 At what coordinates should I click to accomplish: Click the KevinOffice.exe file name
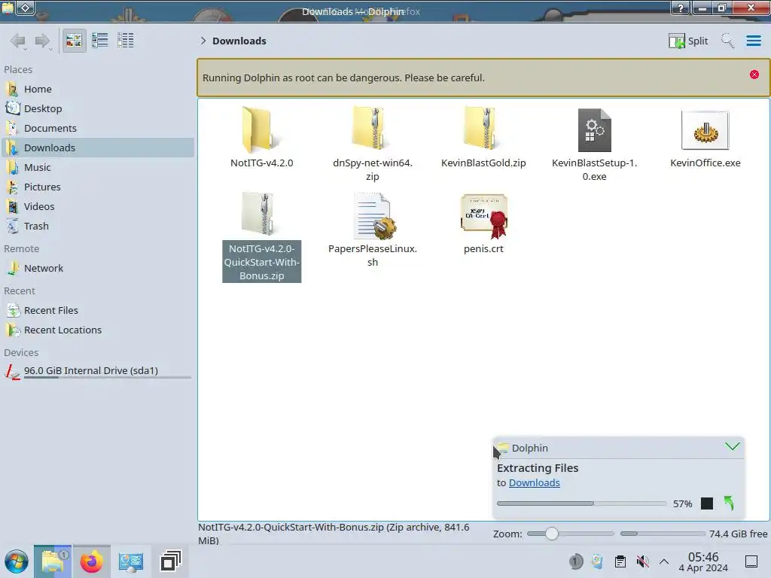tap(705, 163)
